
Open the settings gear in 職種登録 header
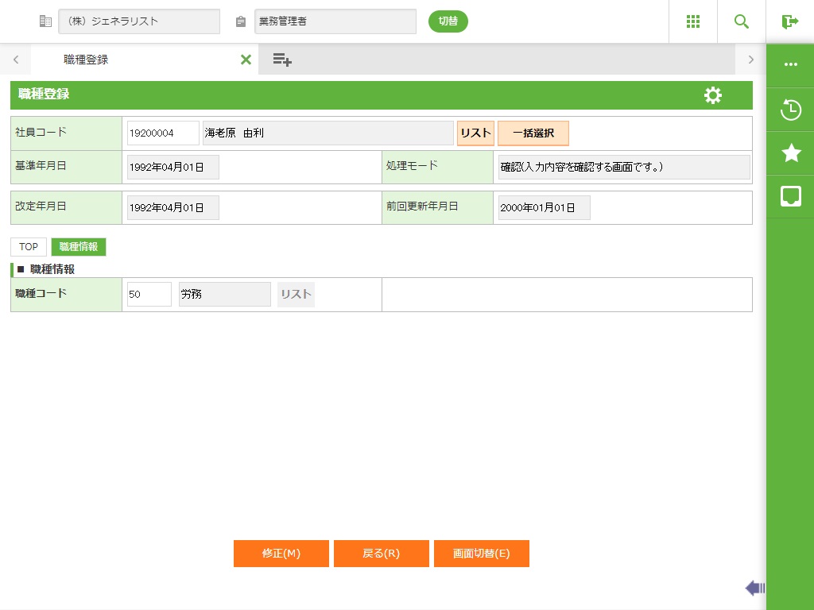(x=713, y=95)
